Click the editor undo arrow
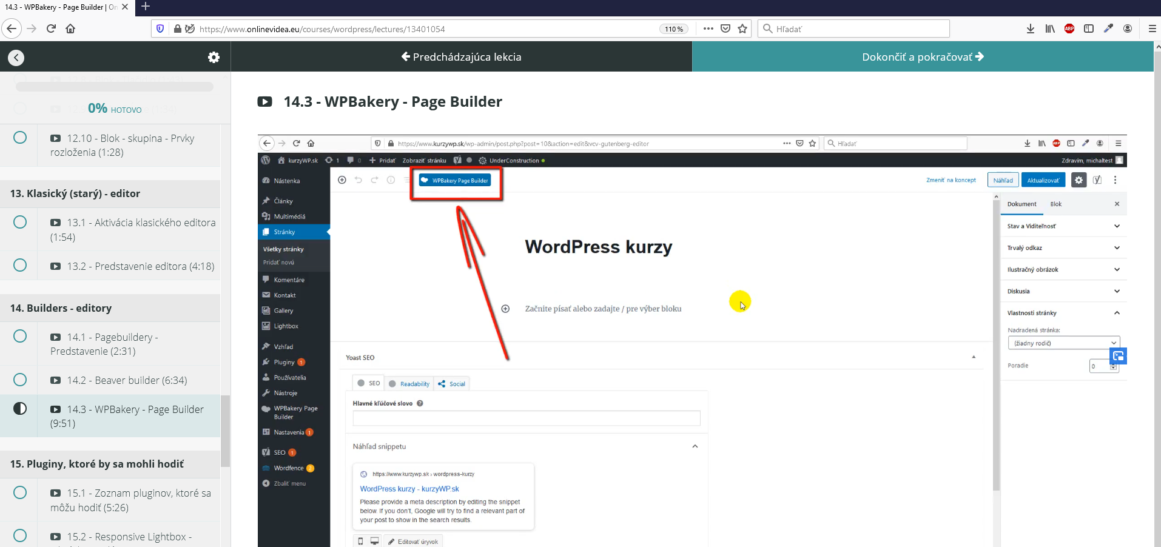This screenshot has width=1161, height=547. pyautogui.click(x=358, y=180)
